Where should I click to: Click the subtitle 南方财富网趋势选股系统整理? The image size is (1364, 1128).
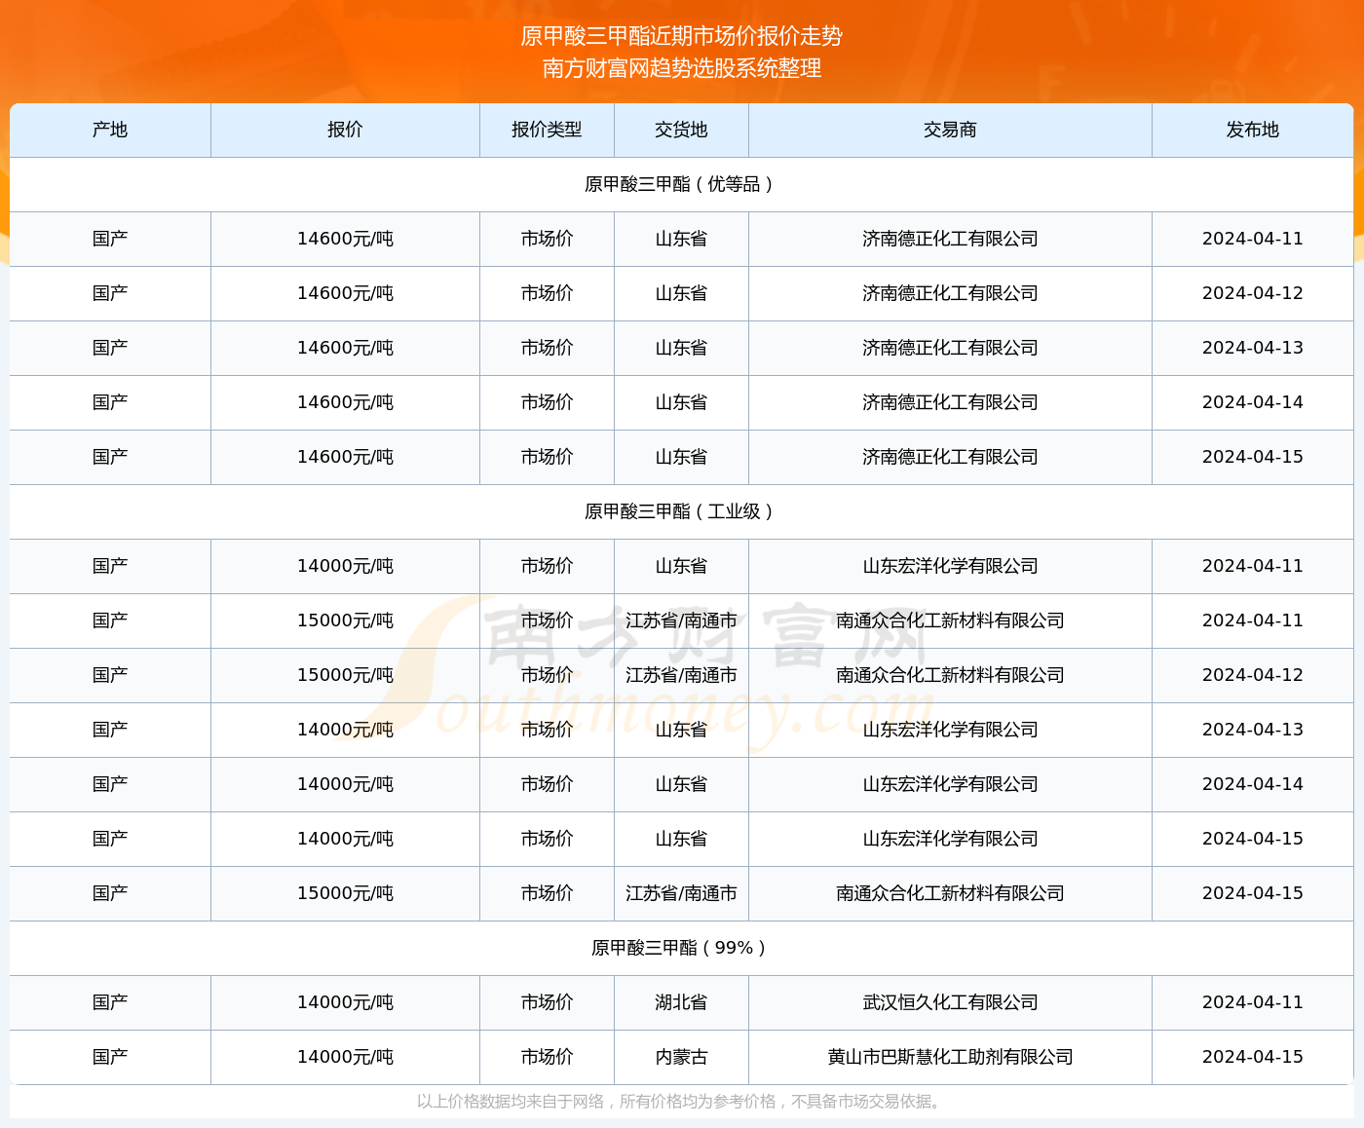[x=681, y=68]
